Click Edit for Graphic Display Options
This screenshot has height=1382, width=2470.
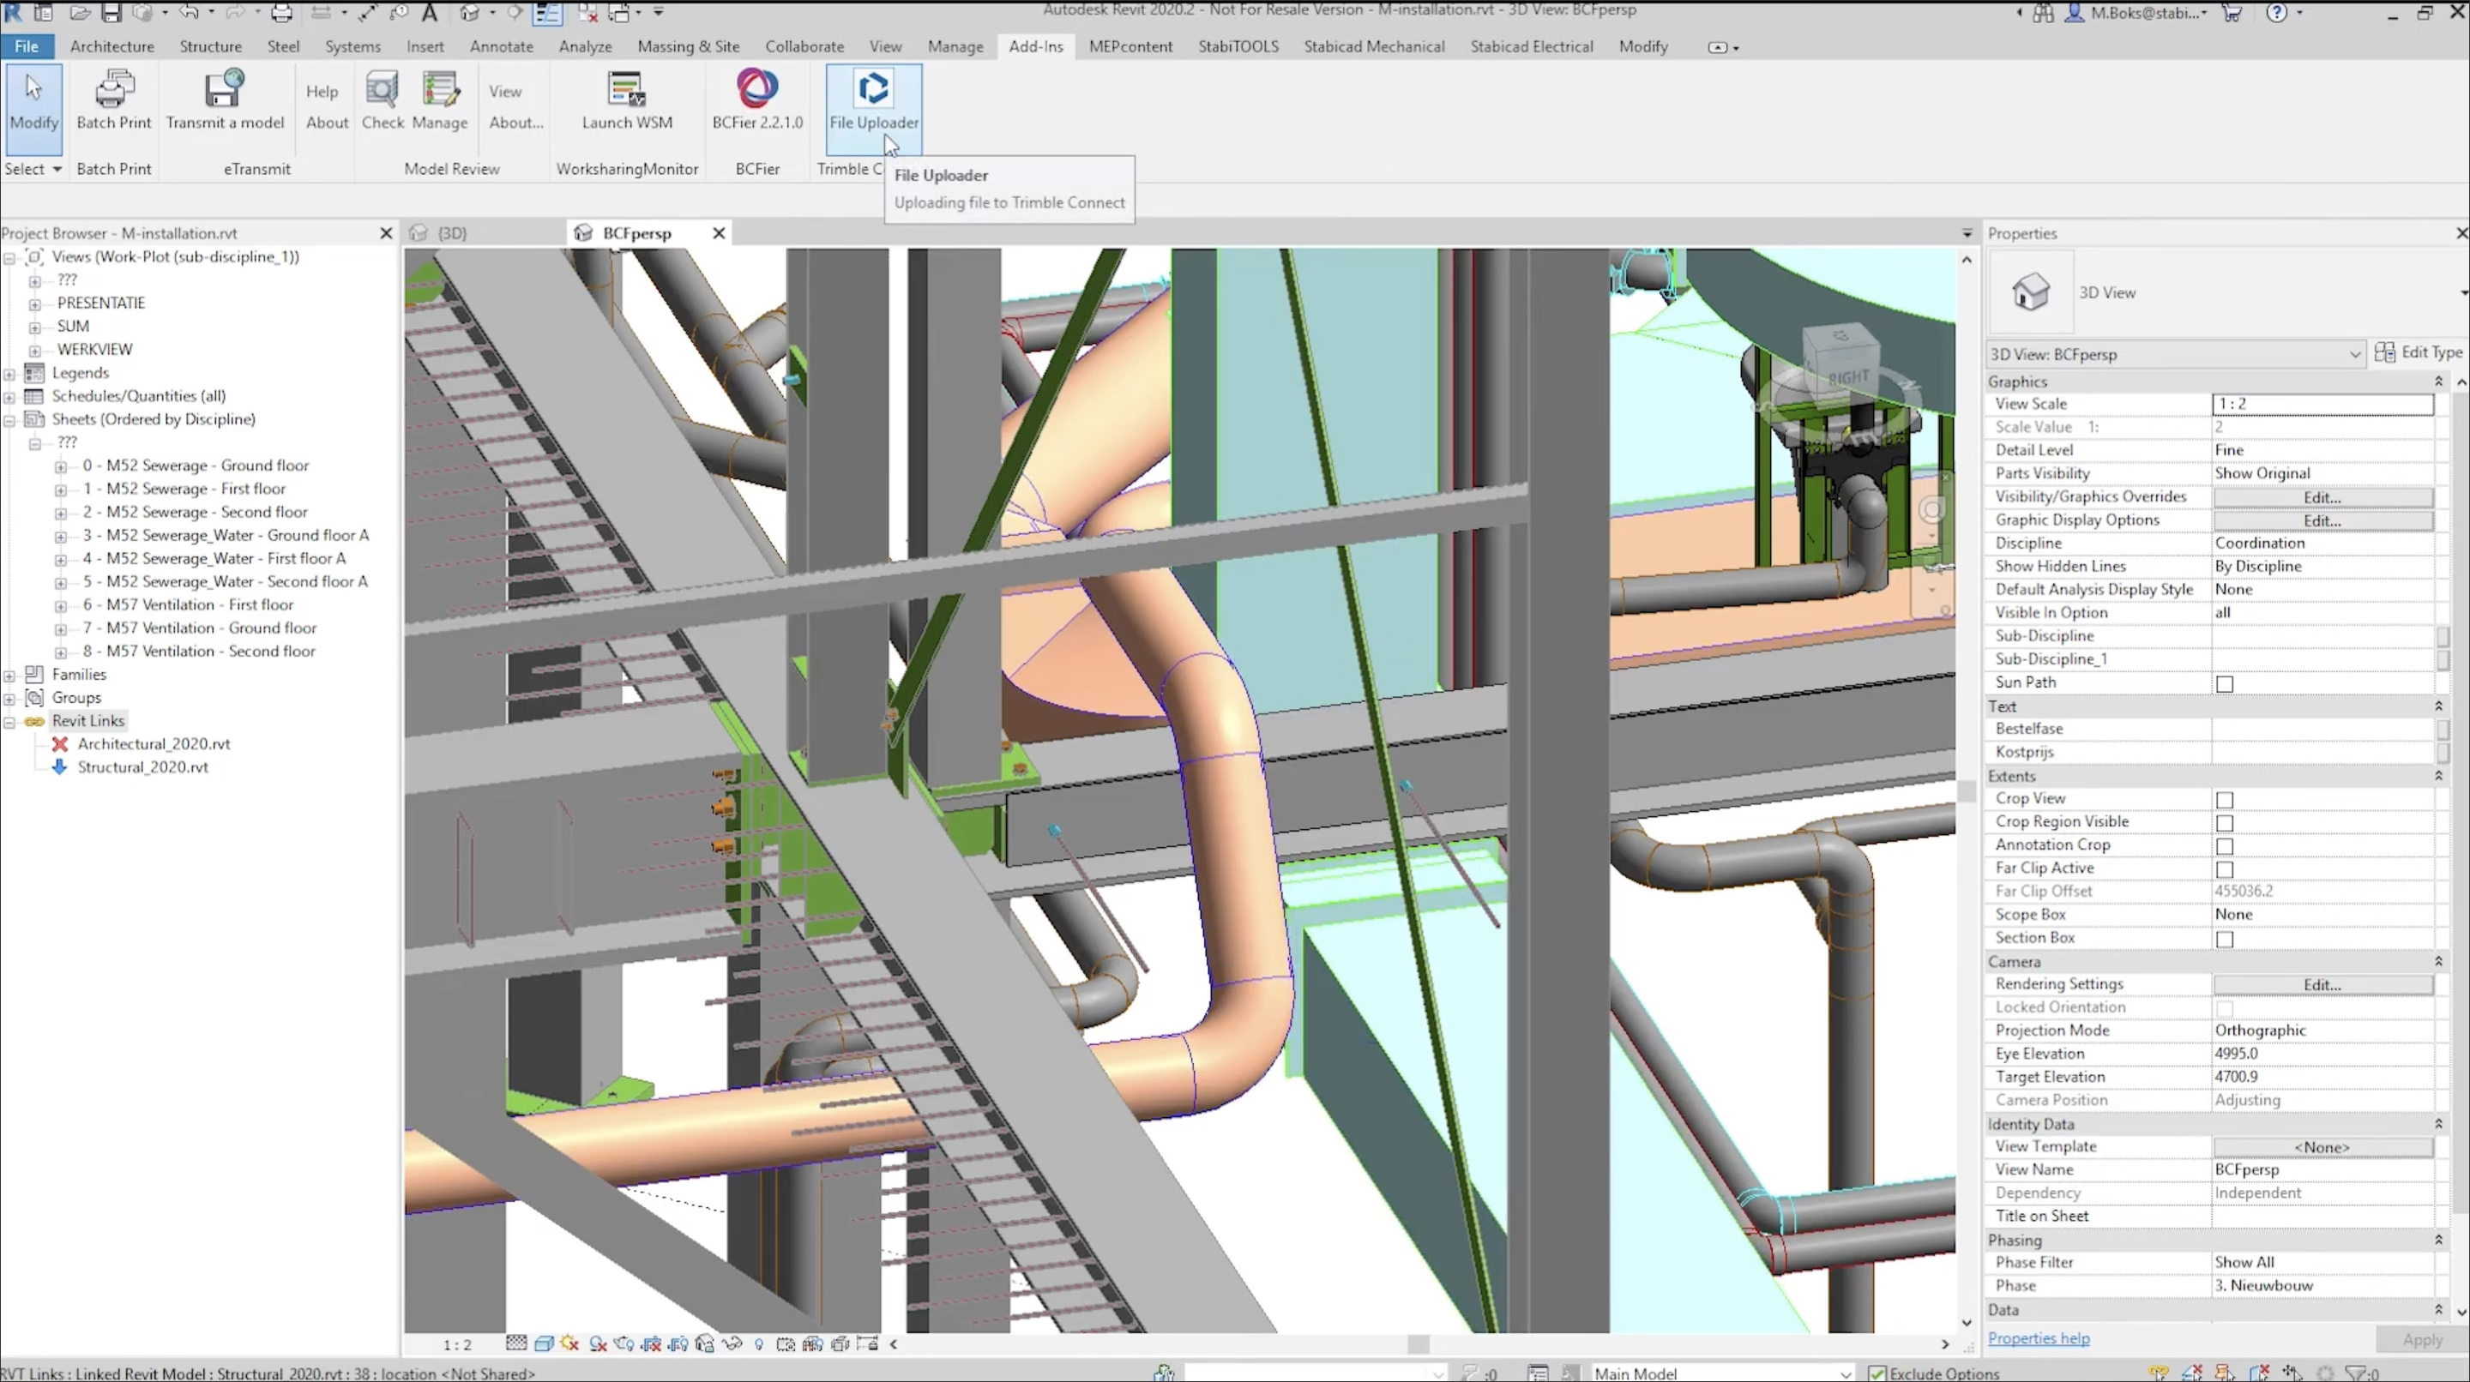point(2322,520)
